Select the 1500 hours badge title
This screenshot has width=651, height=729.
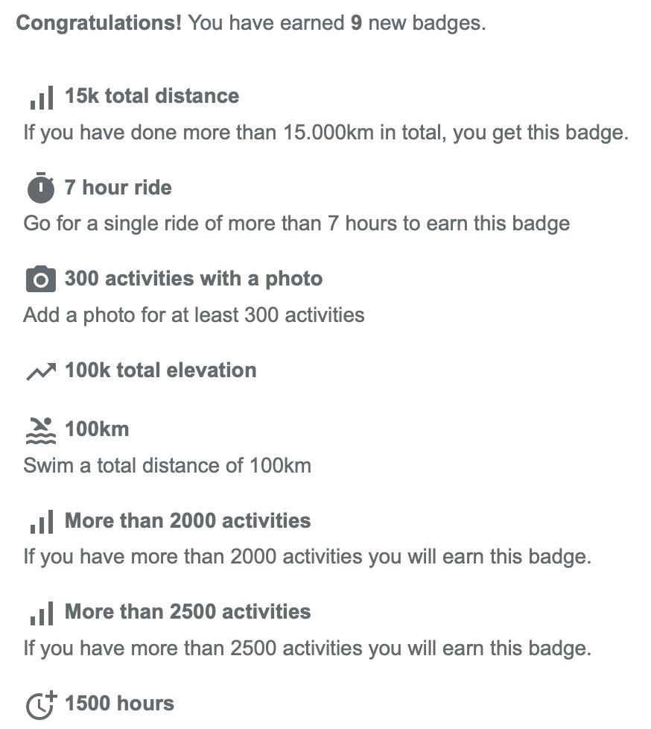pyautogui.click(x=119, y=703)
